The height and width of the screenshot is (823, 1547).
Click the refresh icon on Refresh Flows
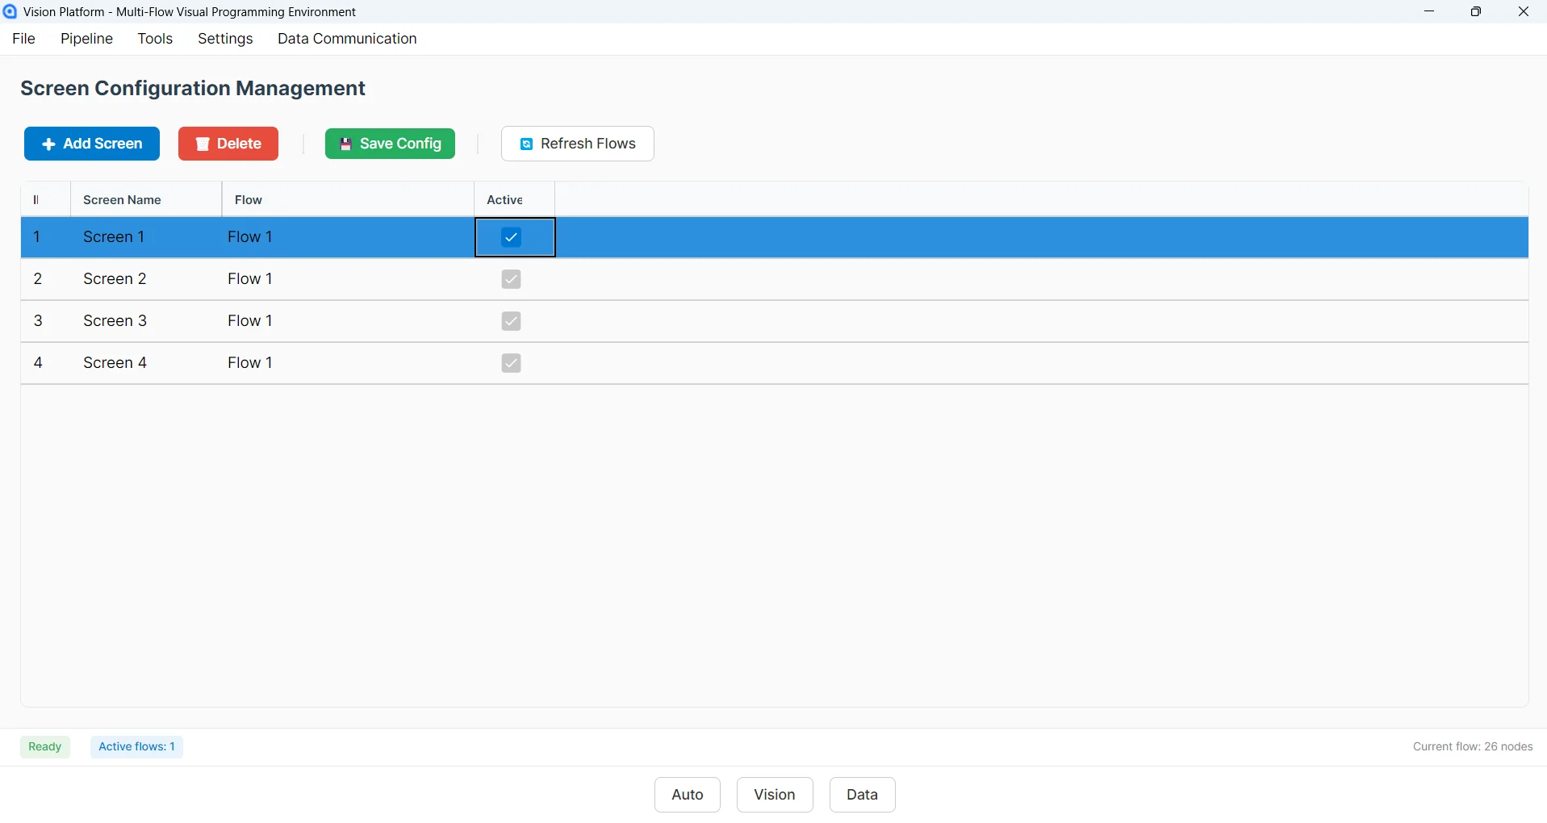coord(526,144)
